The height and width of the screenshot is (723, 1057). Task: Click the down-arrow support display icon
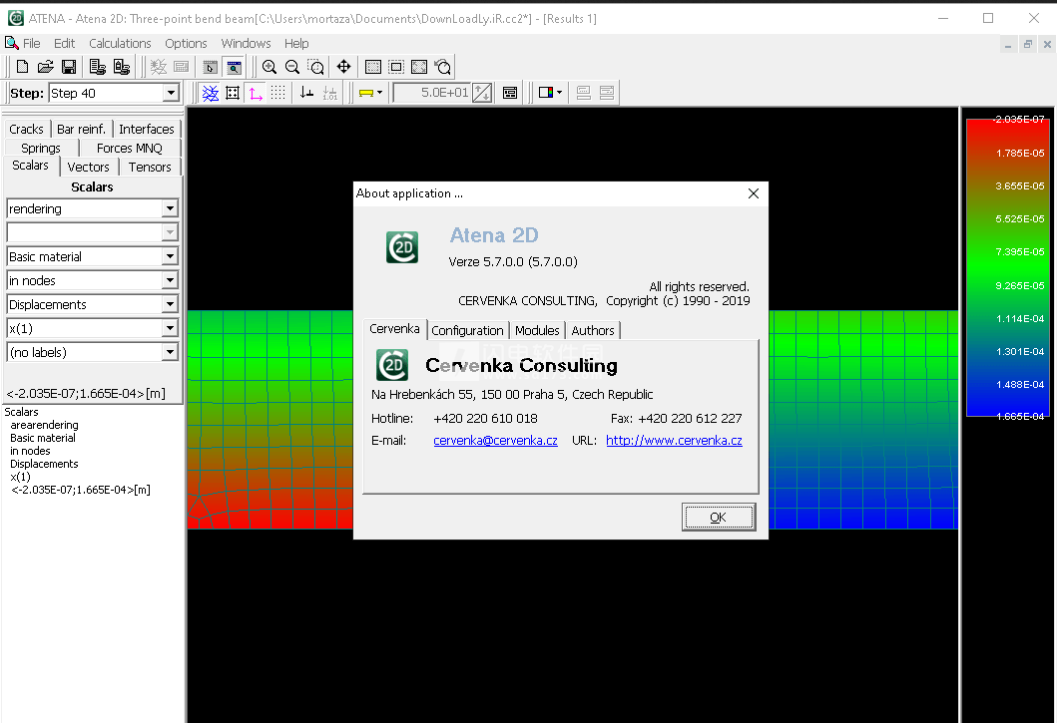pos(306,93)
